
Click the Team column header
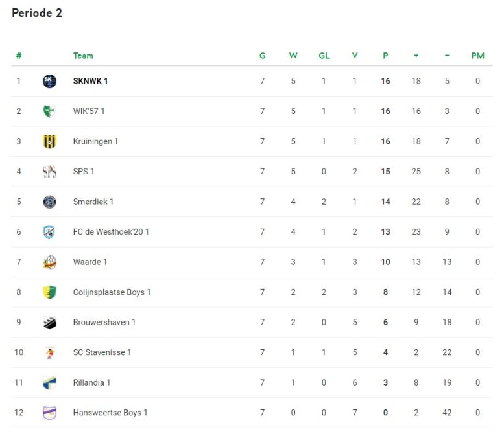tap(83, 56)
